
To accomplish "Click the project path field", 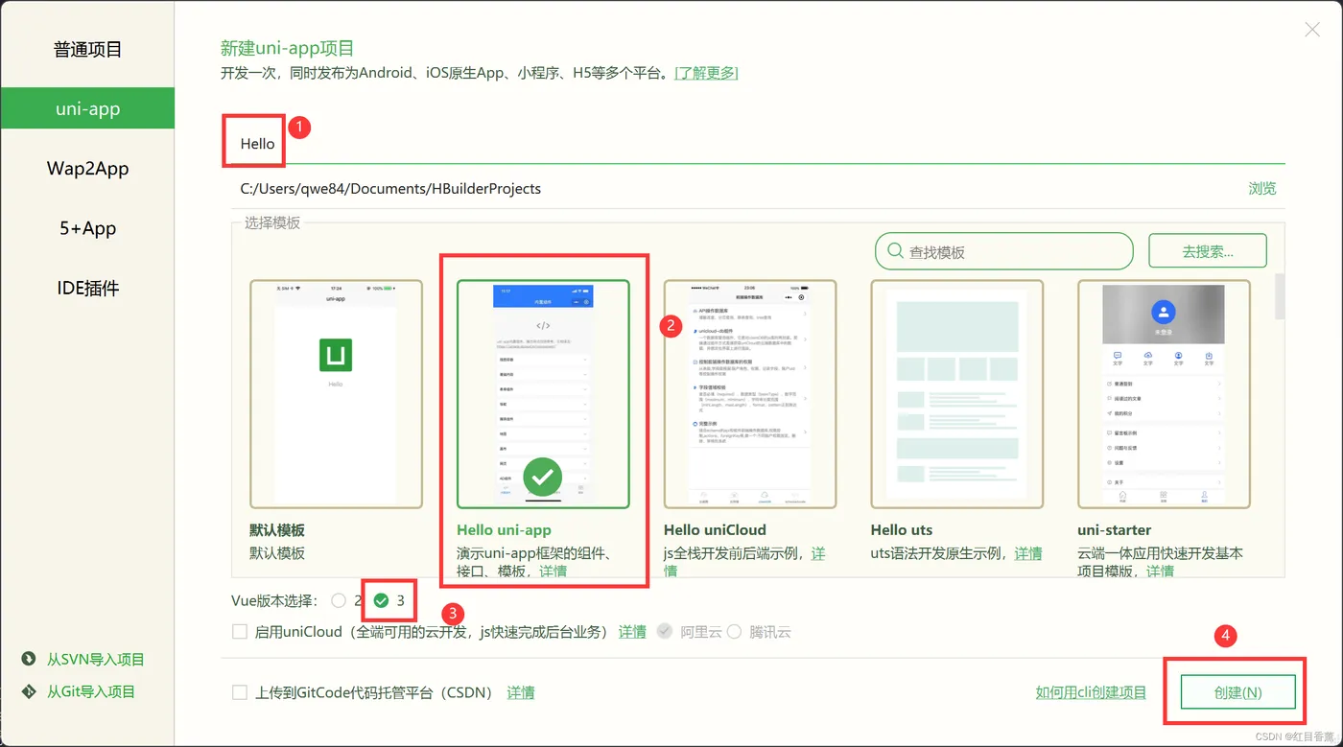I will coord(734,189).
